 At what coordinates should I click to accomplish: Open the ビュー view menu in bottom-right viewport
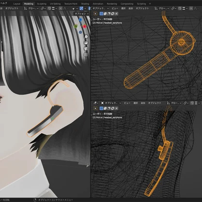[127, 103]
